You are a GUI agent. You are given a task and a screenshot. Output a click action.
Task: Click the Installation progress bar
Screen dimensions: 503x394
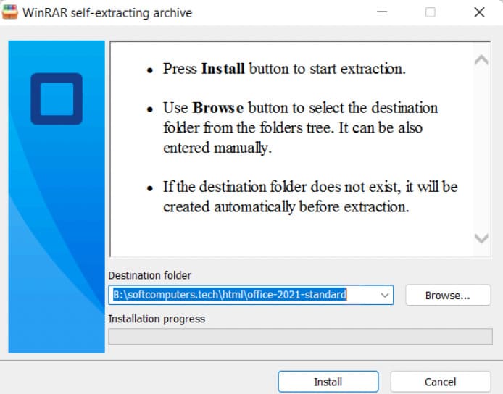tap(300, 337)
